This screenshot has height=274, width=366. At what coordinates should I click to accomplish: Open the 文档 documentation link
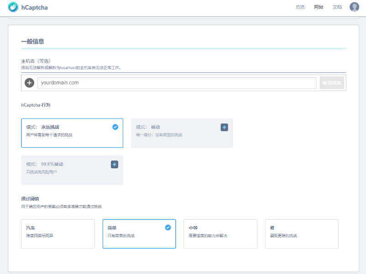pos(337,7)
